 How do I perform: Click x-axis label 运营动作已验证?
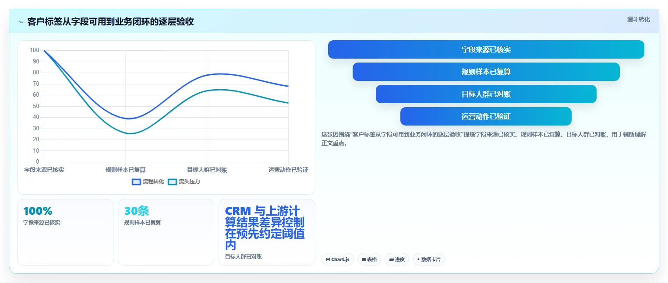(288, 170)
